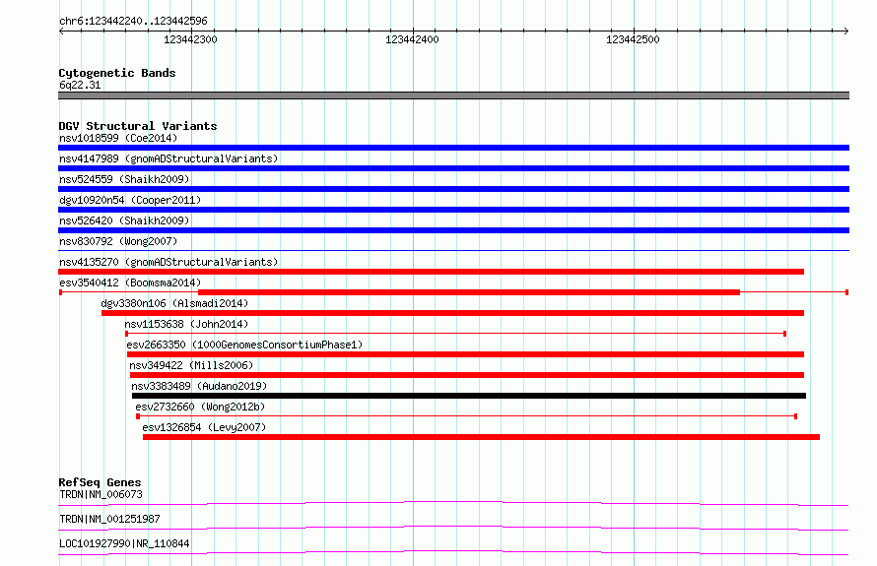Select variant label esv2732660 (Wong2012b)
The height and width of the screenshot is (566, 877).
[x=200, y=407]
